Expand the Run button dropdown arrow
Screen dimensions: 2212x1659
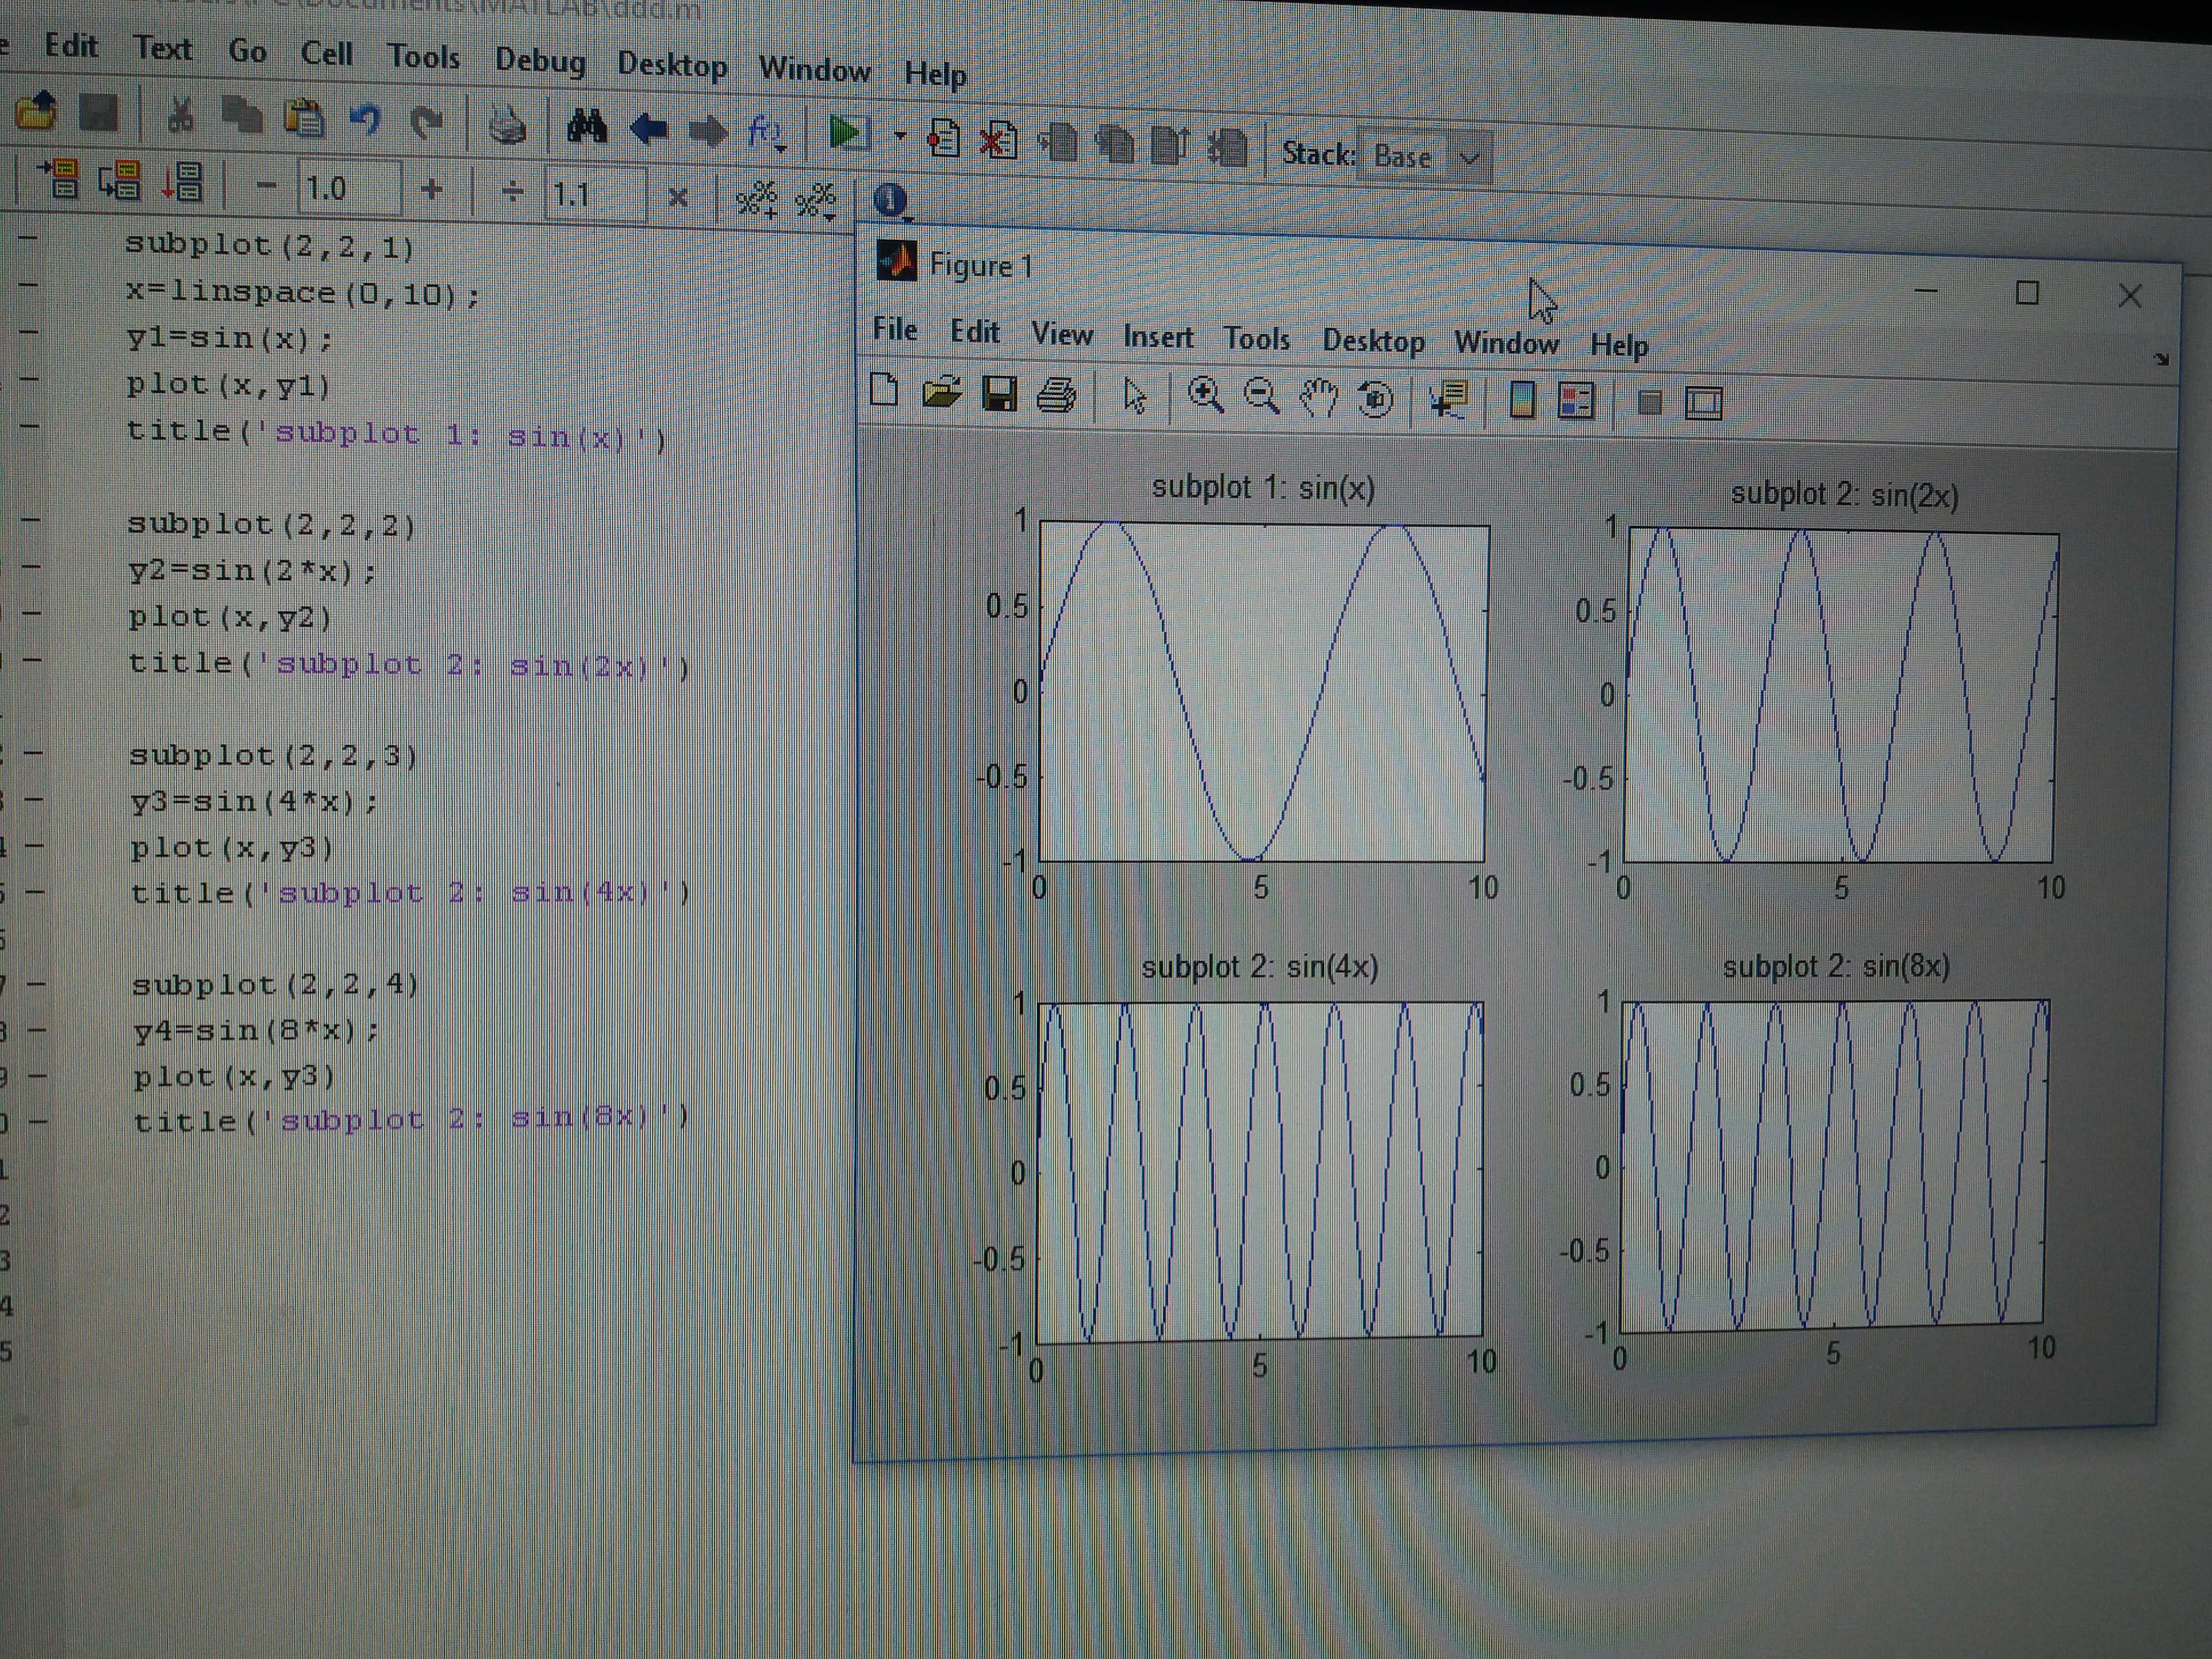pos(900,135)
